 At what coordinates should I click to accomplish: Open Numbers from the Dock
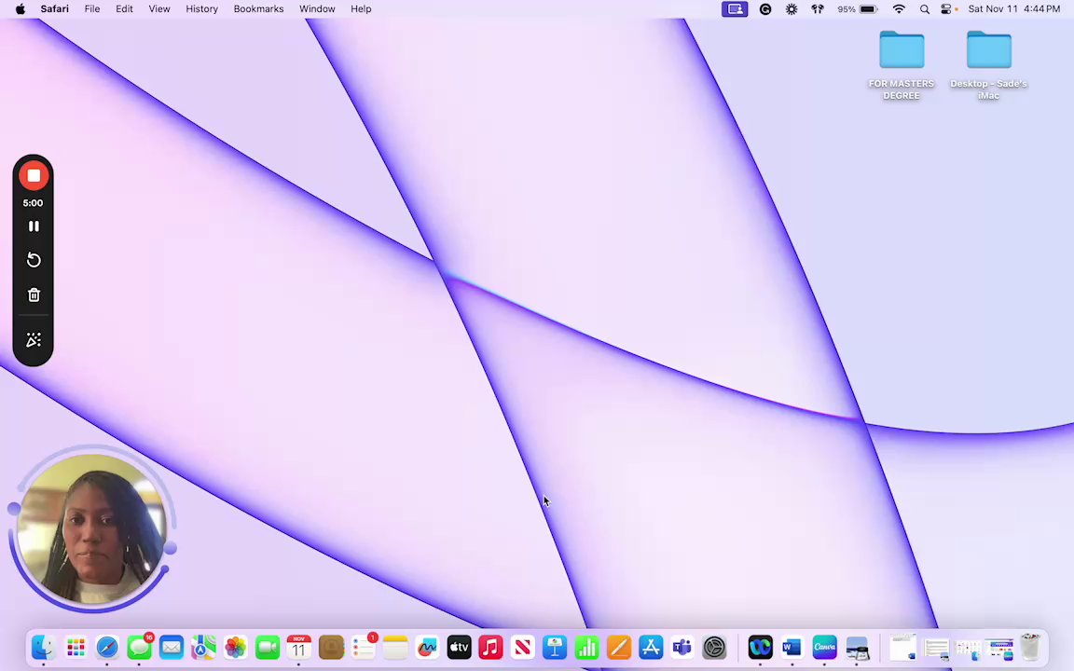point(586,647)
